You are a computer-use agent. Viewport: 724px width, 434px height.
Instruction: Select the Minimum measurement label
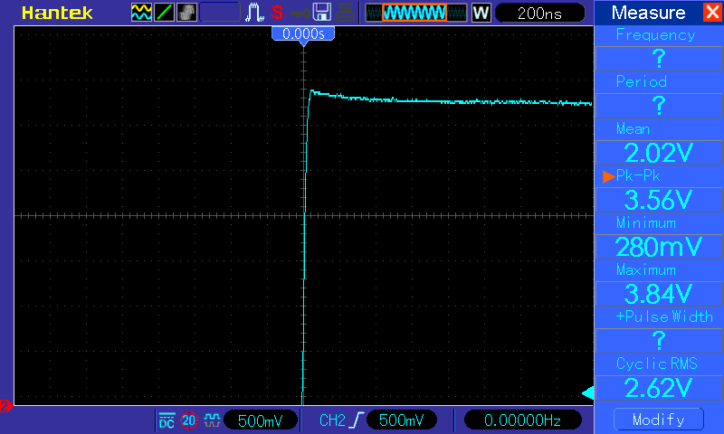(x=645, y=222)
